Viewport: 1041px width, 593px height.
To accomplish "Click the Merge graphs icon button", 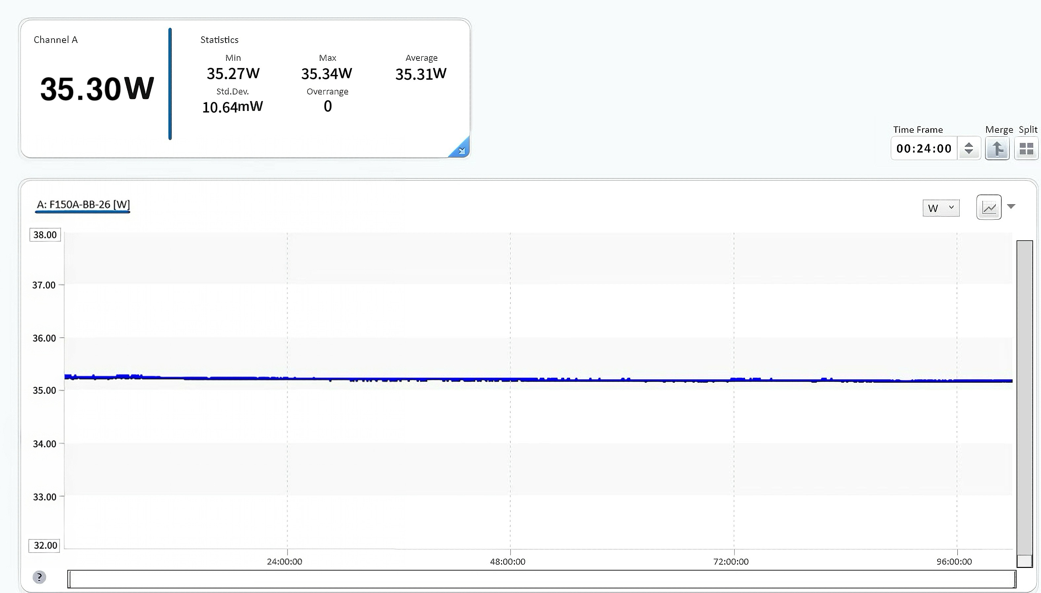I will coord(997,149).
